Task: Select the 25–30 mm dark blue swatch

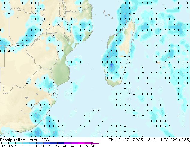Action: [61, 143]
